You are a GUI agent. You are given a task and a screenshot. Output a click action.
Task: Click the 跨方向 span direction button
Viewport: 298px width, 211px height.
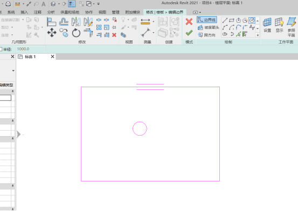[206, 35]
